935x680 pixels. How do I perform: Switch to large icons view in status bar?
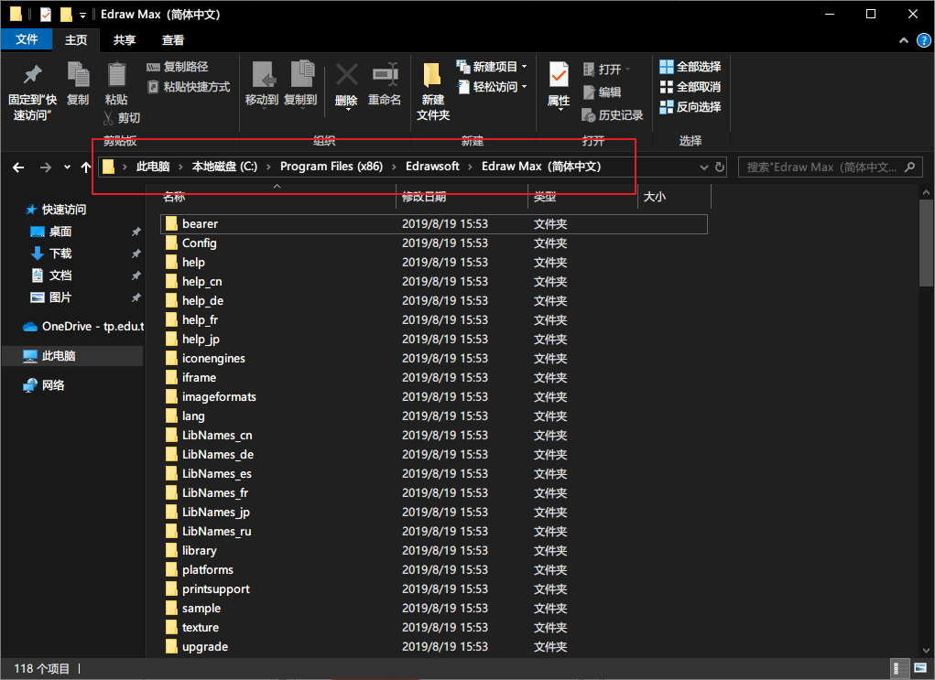click(920, 669)
